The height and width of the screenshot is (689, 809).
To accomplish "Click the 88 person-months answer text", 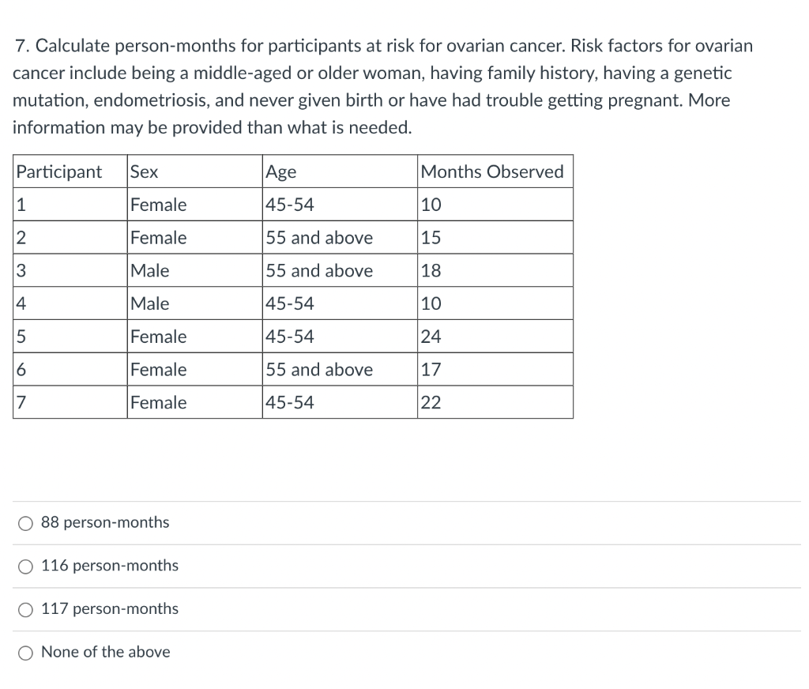I will pos(105,522).
